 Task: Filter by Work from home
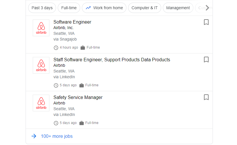coord(104,8)
